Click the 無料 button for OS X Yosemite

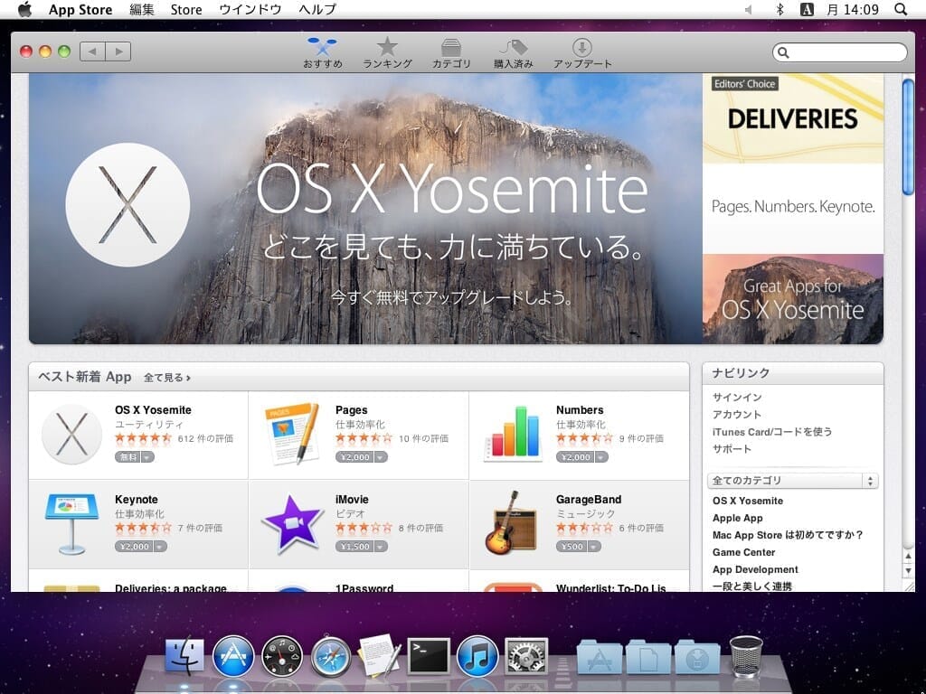[x=128, y=457]
